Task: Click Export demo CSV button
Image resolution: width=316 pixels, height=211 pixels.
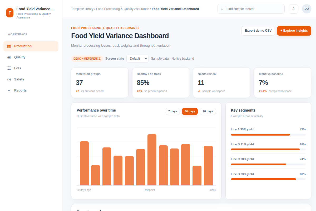Action: click(x=258, y=31)
